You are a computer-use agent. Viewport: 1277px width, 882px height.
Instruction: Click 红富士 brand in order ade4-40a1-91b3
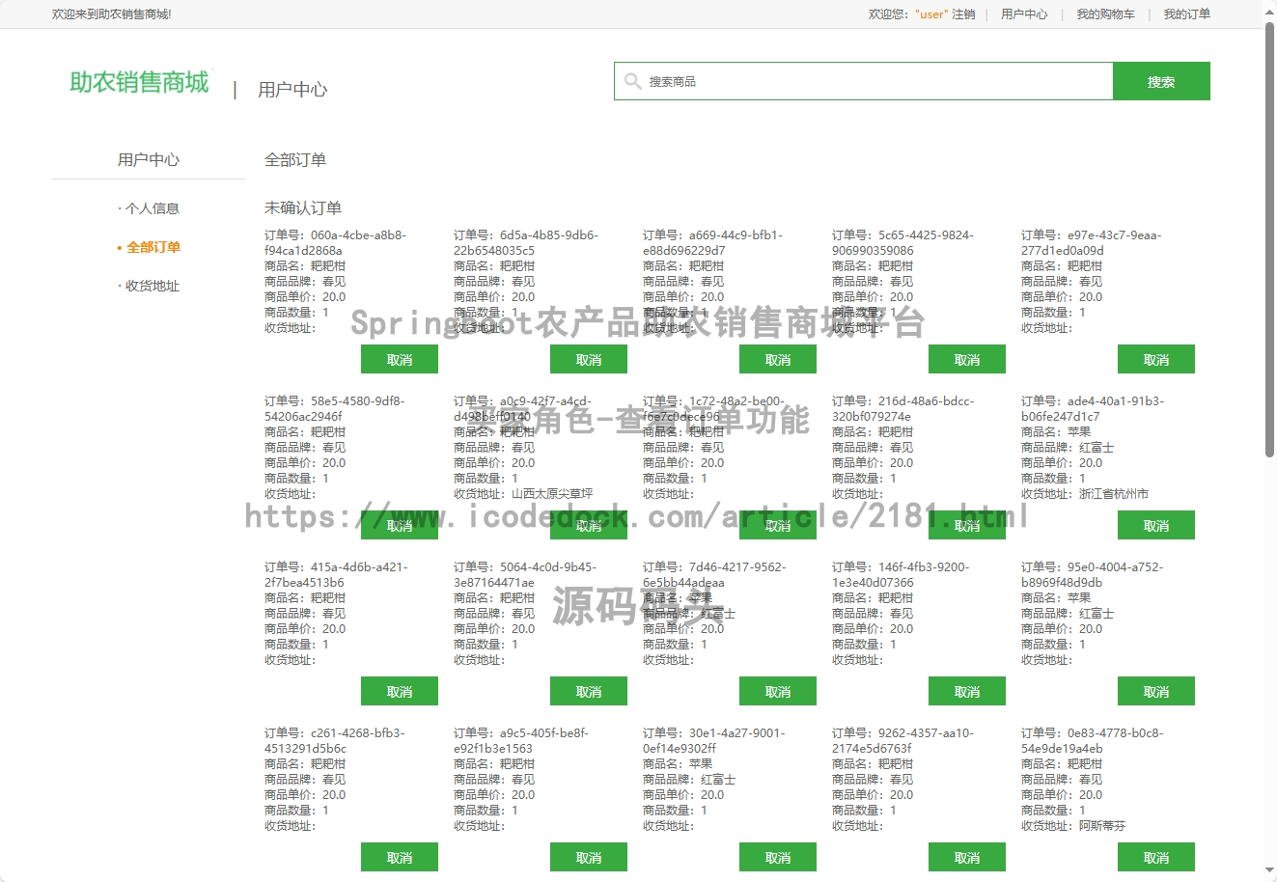point(1097,448)
